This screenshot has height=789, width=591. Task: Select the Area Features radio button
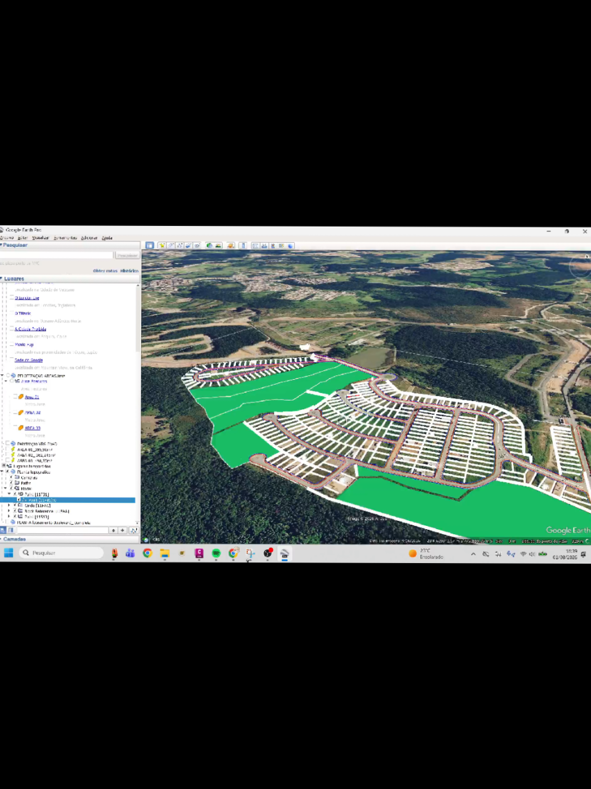tap(11, 381)
